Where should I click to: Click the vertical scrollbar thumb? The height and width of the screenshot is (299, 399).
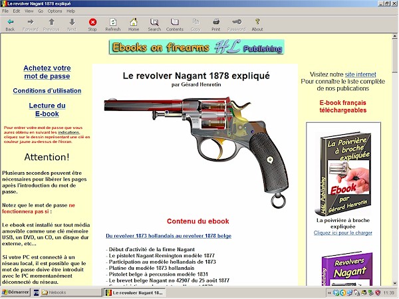395,55
